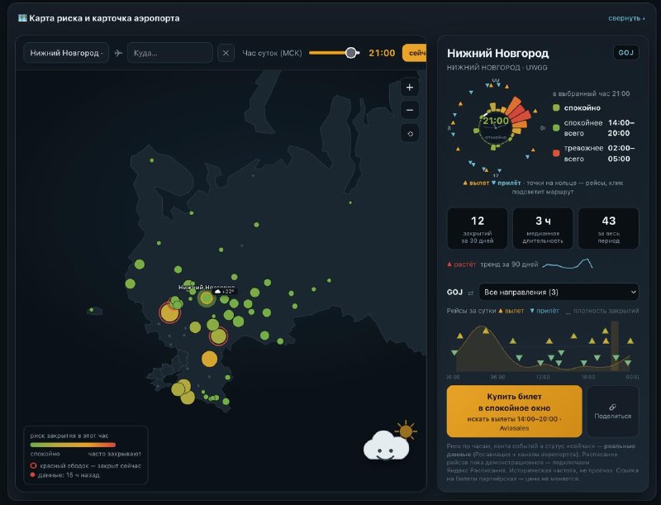Click the GOJ airport code badge
This screenshot has width=661, height=505.
click(626, 53)
